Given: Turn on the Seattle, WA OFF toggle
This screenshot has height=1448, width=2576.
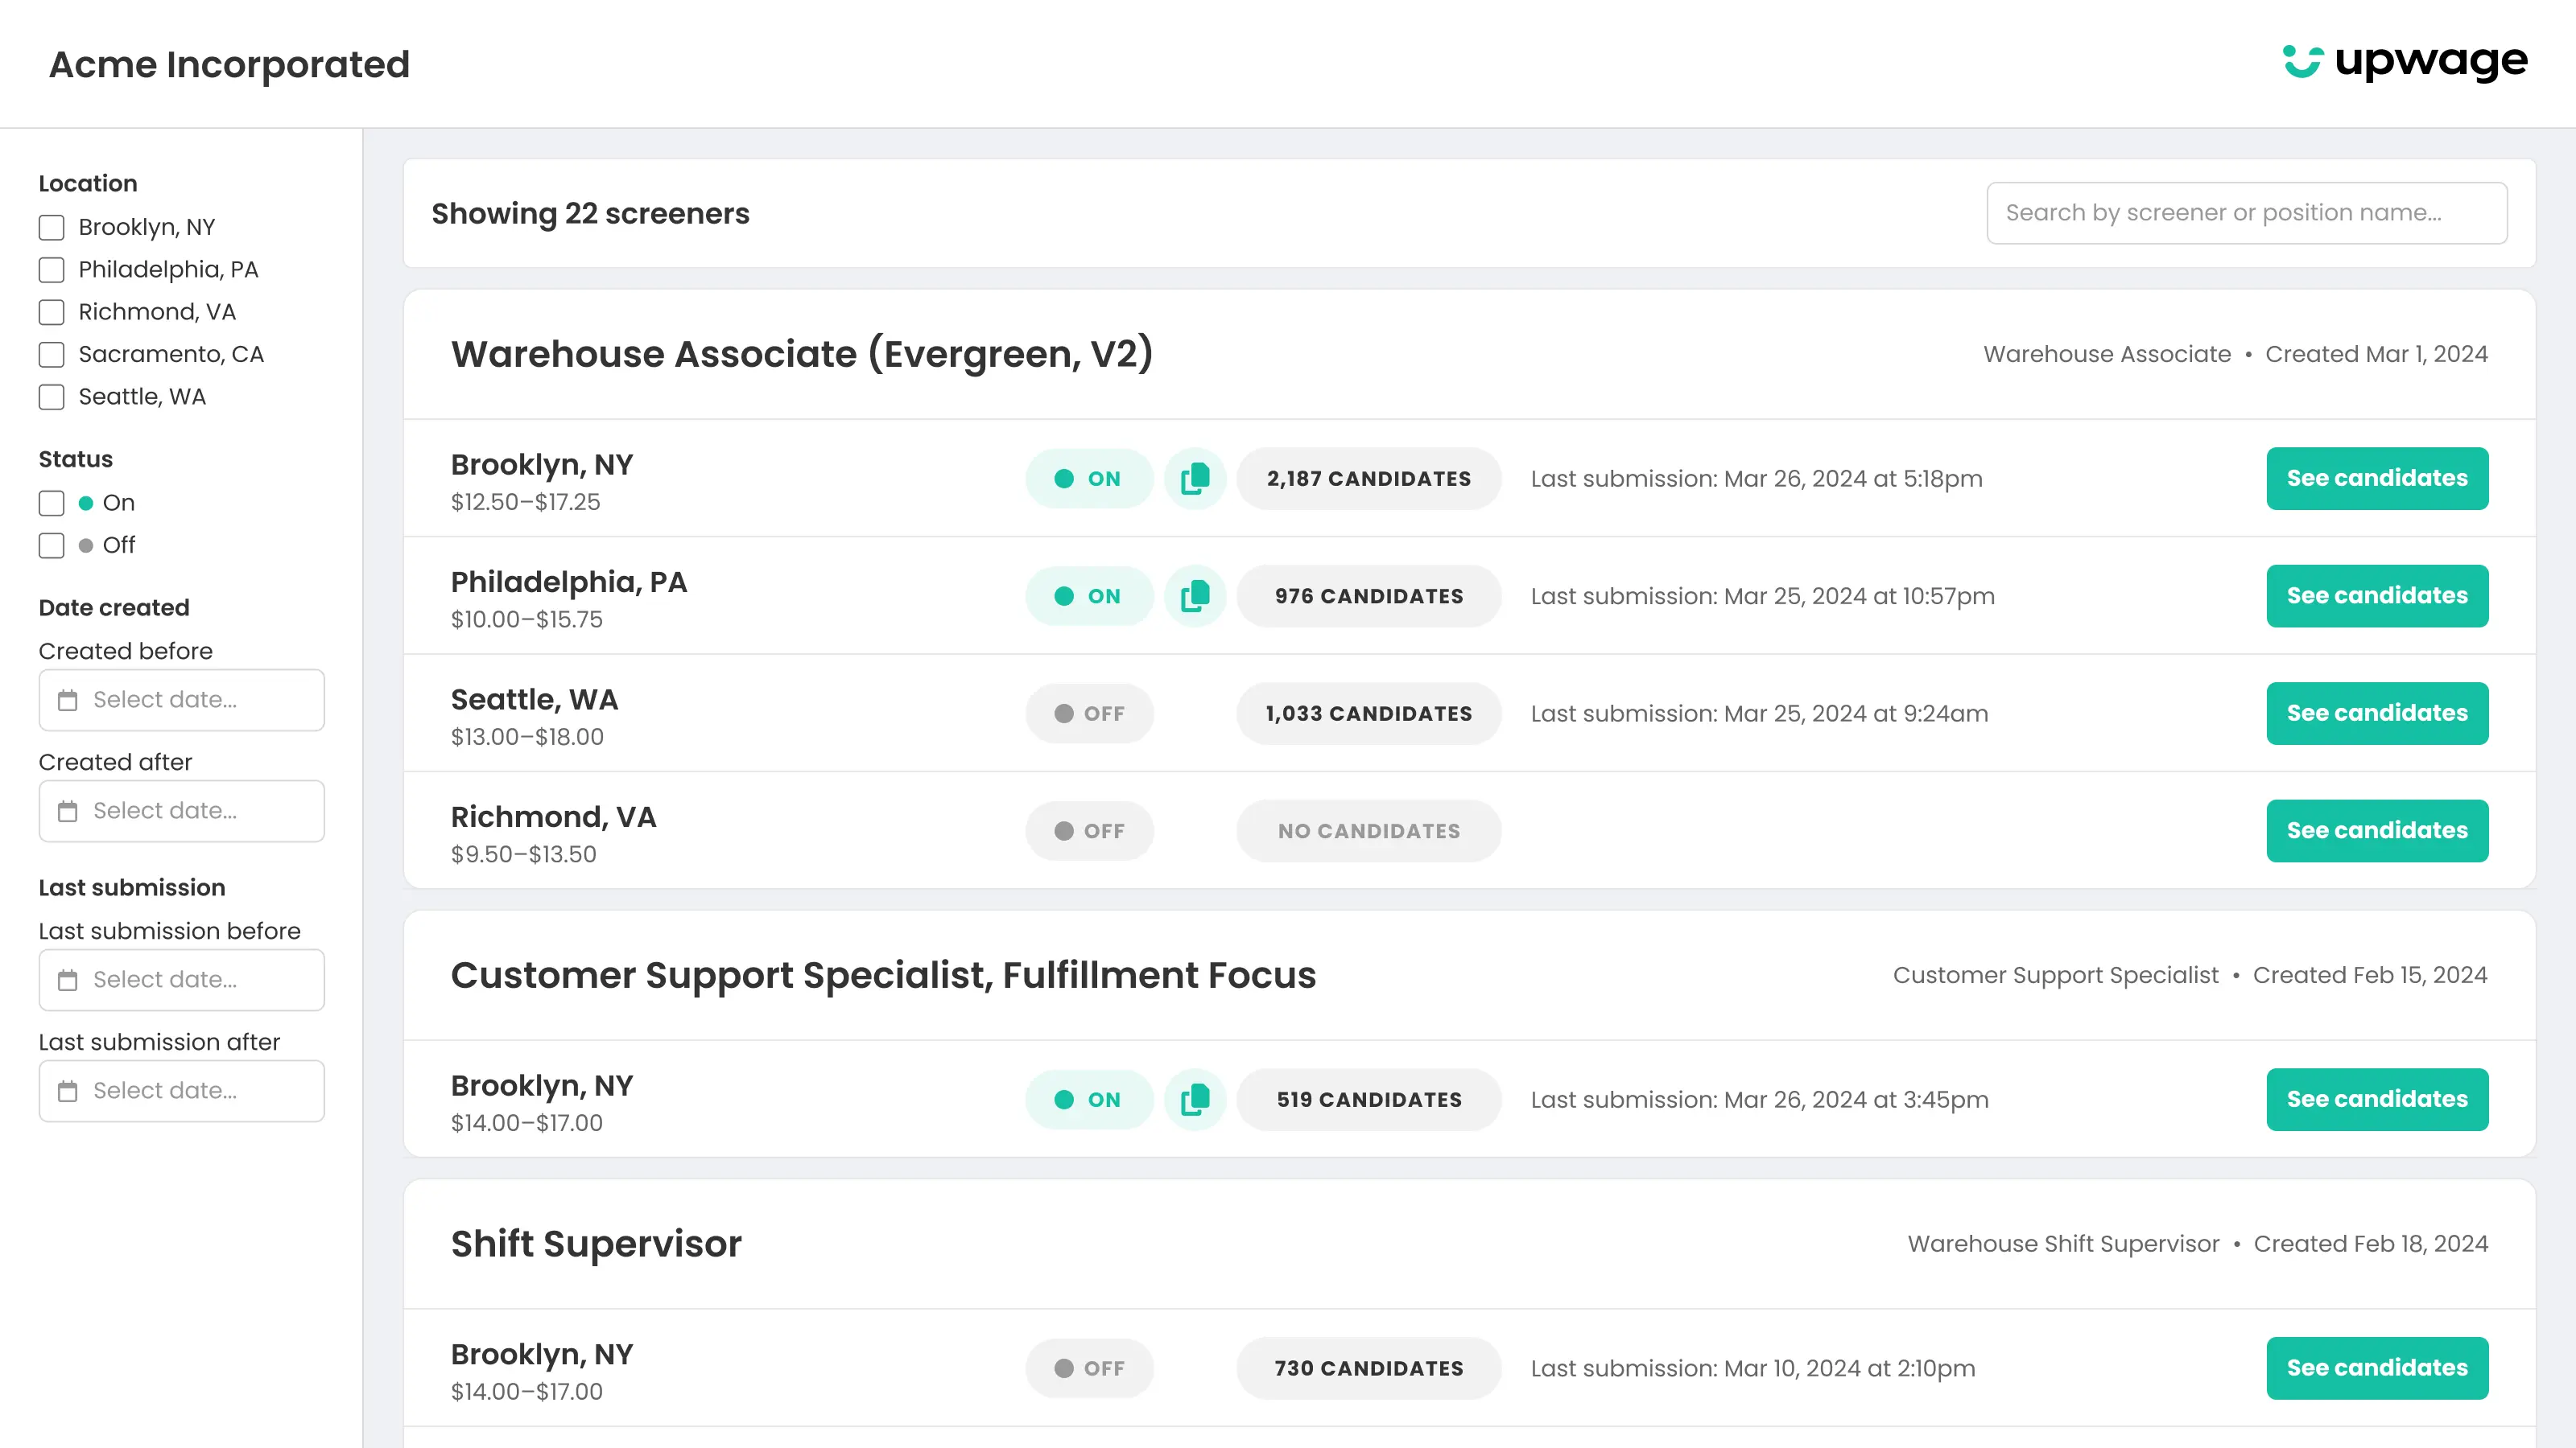Looking at the screenshot, I should point(1088,714).
